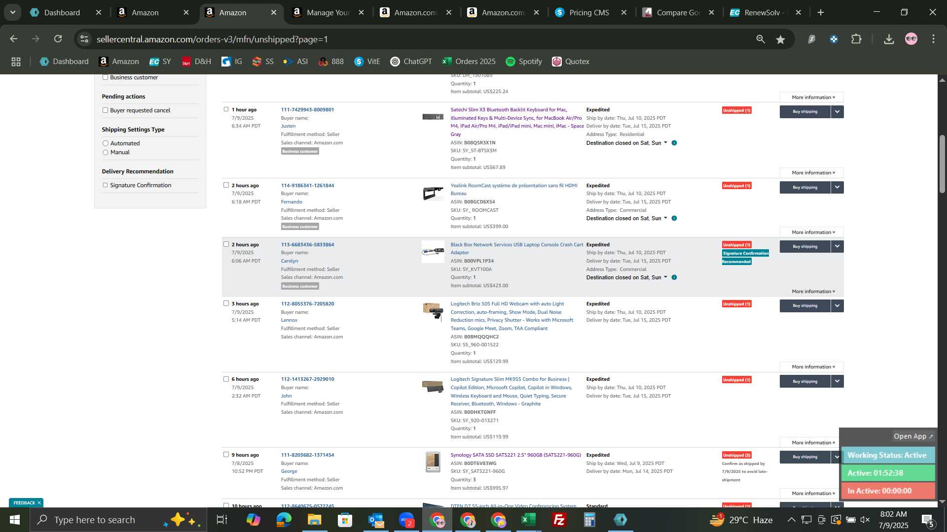The width and height of the screenshot is (947, 532).
Task: Reload the page with the refresh icon
Action: coord(58,39)
